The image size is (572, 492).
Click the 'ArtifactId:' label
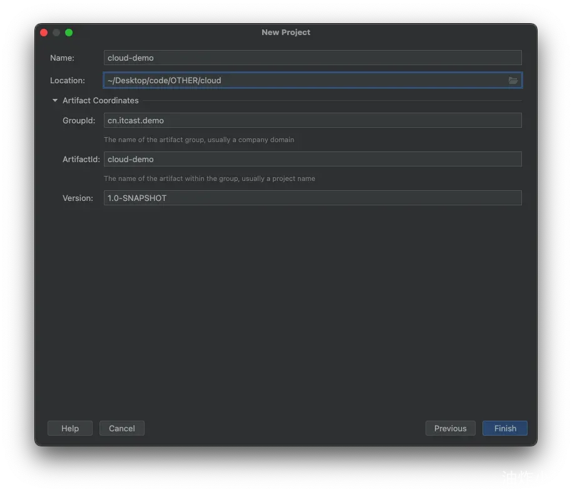point(81,159)
